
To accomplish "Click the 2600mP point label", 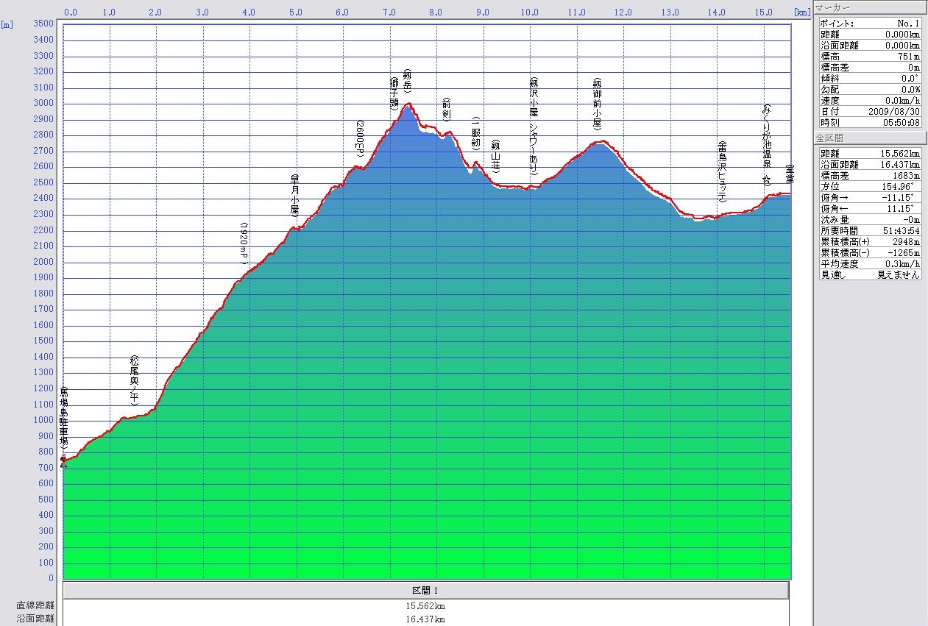I will pyautogui.click(x=360, y=139).
